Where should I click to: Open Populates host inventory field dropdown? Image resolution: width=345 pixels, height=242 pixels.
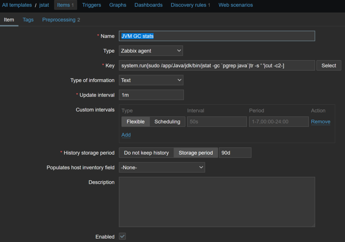(x=162, y=167)
